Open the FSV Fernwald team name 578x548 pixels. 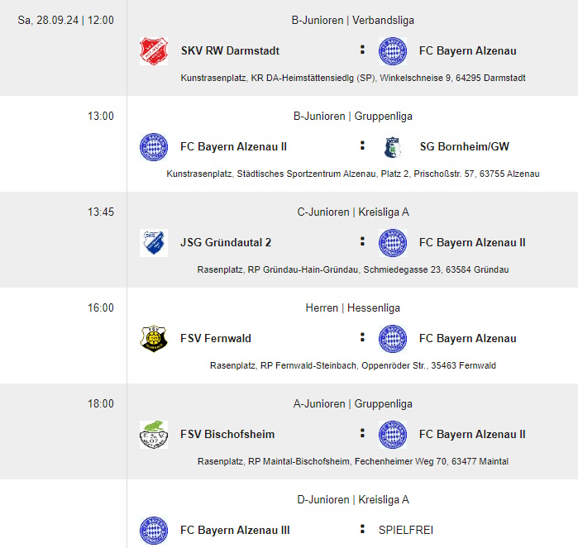tap(216, 338)
